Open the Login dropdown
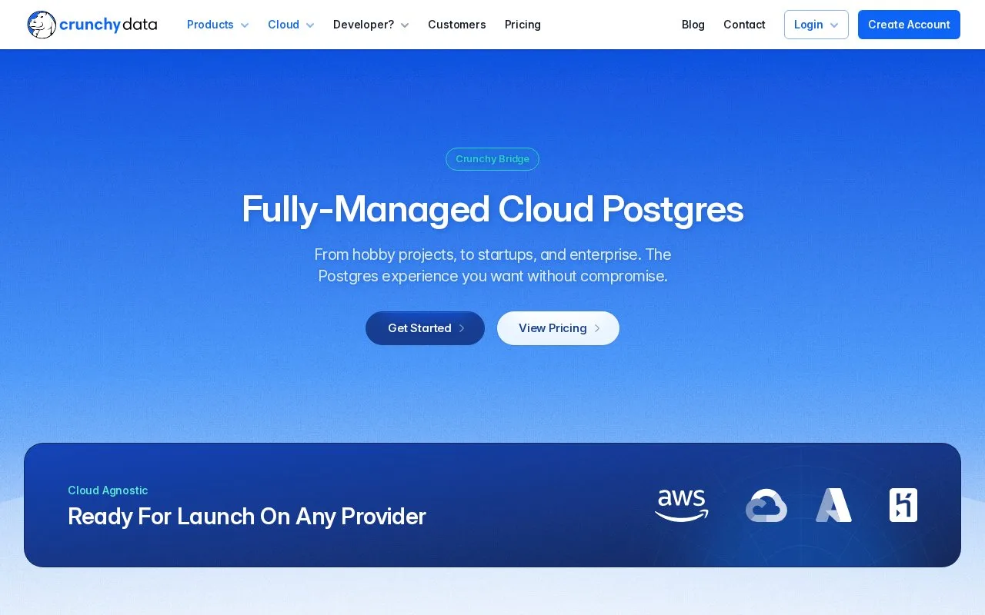The width and height of the screenshot is (985, 615). point(816,25)
